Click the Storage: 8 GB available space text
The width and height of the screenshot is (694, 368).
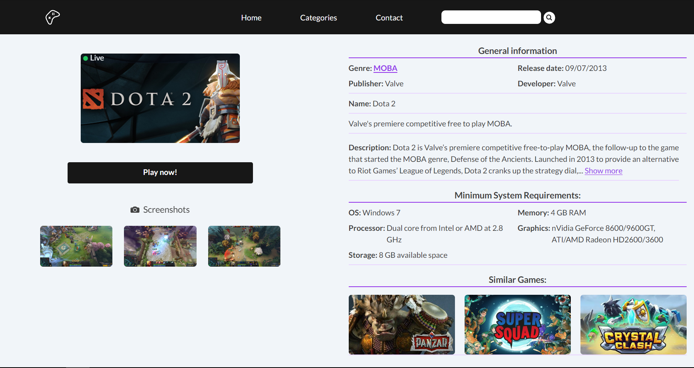coord(398,255)
